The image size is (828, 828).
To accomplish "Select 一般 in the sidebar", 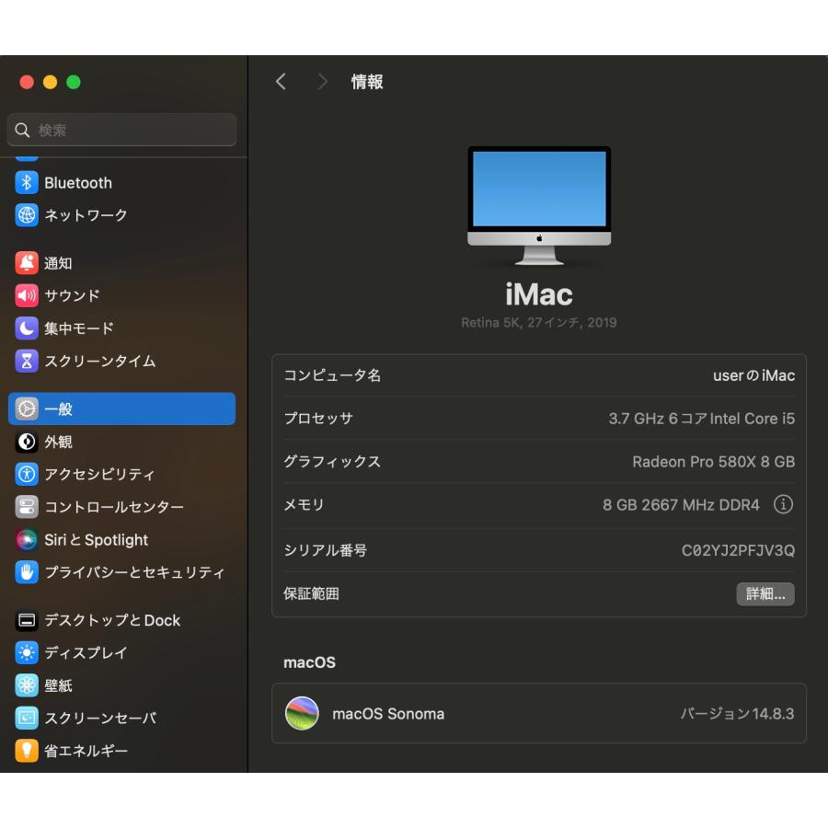I will coord(122,408).
